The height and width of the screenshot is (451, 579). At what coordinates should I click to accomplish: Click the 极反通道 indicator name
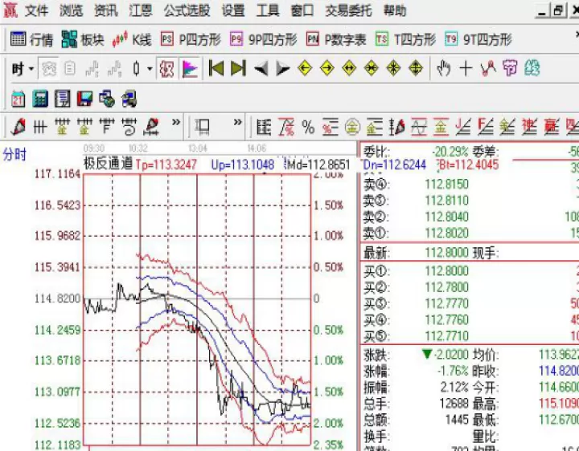pos(108,163)
